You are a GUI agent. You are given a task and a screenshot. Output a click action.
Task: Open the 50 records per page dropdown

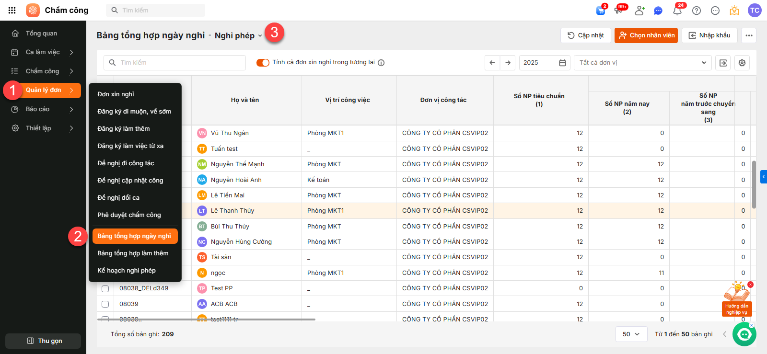[631, 334]
